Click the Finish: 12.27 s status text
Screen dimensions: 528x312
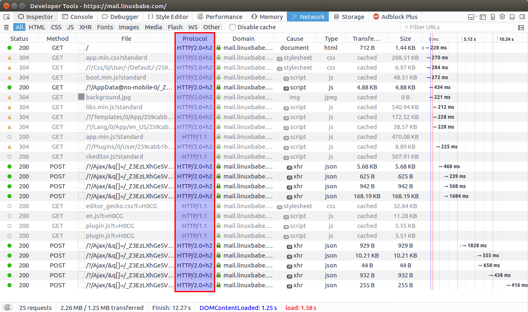(x=172, y=308)
